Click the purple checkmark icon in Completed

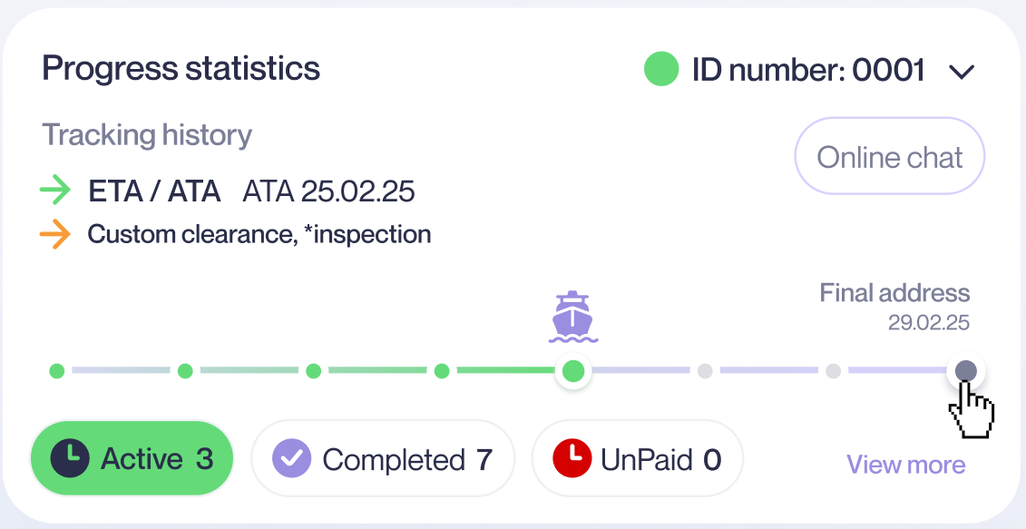[292, 459]
